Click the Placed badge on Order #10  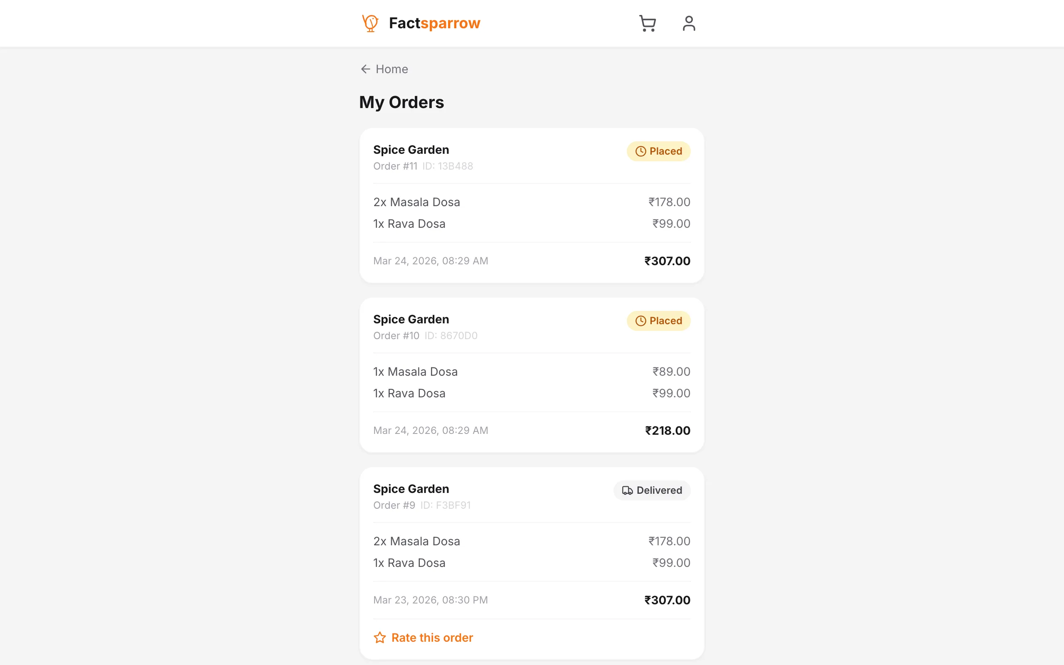[x=658, y=321]
